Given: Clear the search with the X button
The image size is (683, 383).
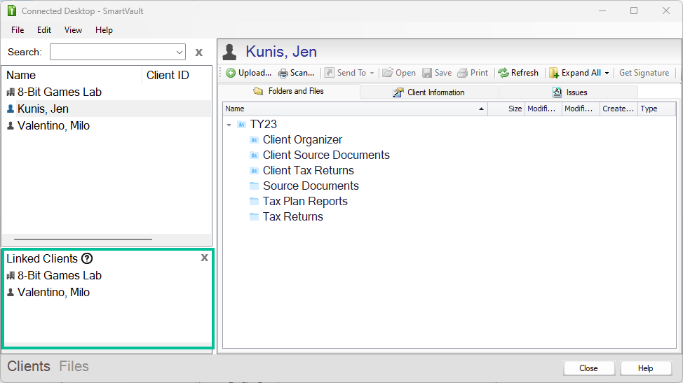Looking at the screenshot, I should point(199,53).
